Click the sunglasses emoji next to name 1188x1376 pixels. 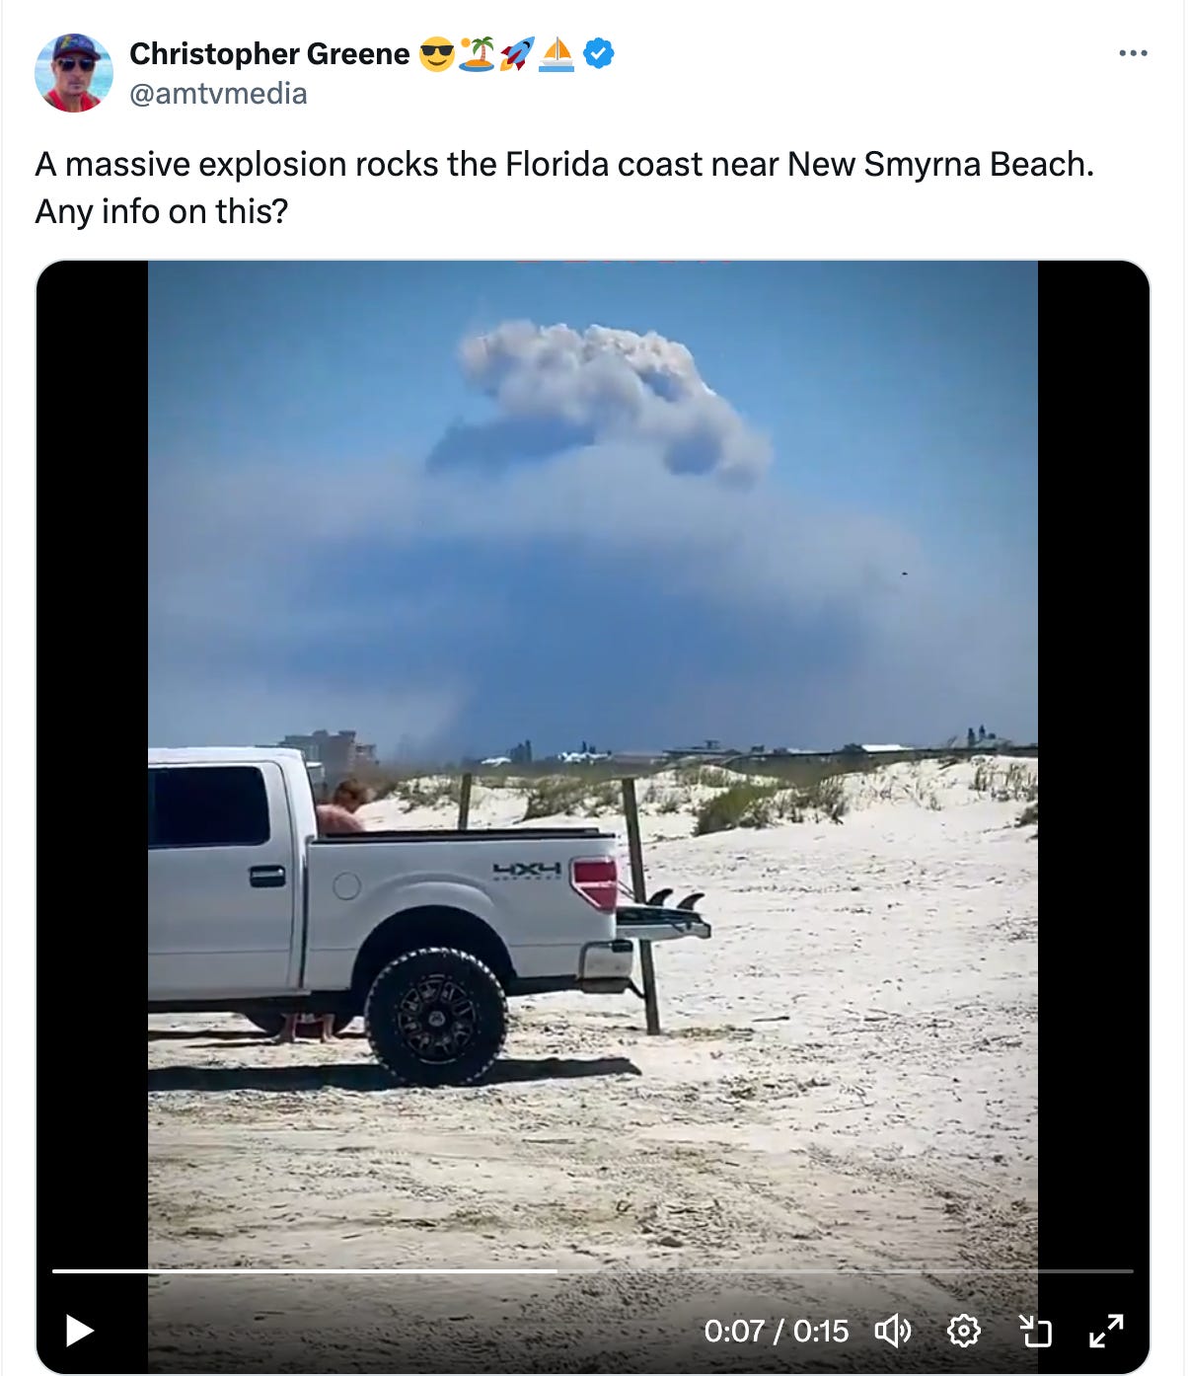(436, 53)
